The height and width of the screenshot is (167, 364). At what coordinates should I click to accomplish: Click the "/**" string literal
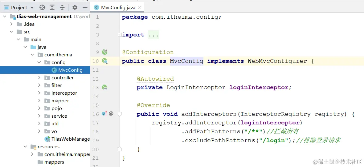[253, 131]
